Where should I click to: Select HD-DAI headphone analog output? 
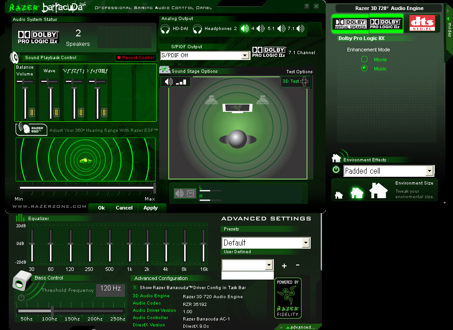point(165,29)
